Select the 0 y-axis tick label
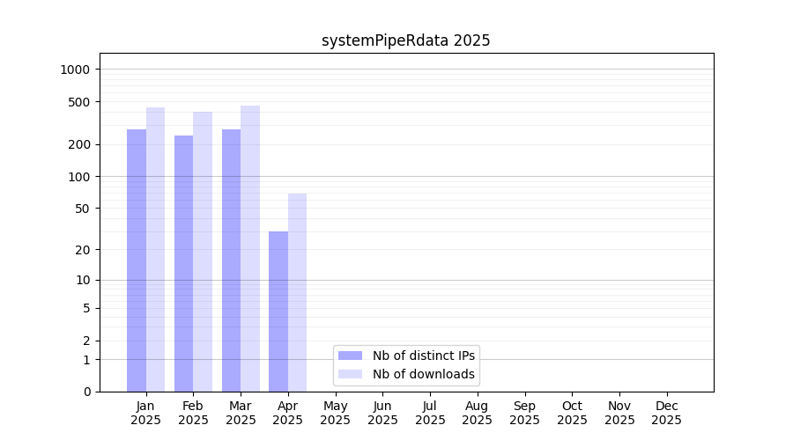The height and width of the screenshot is (440, 793). coord(86,392)
